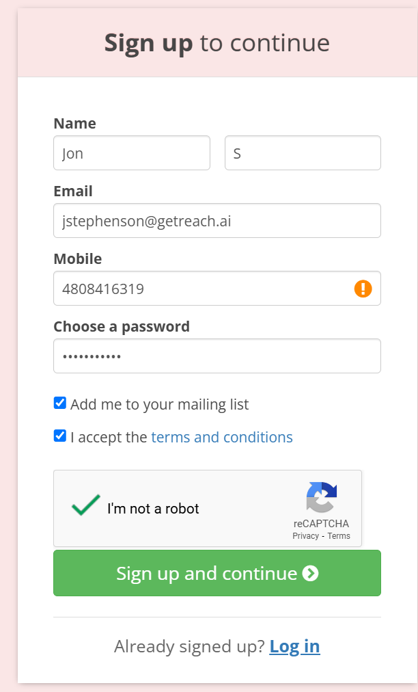Focus the first name field containing Jon
This screenshot has width=418, height=692.
[132, 152]
